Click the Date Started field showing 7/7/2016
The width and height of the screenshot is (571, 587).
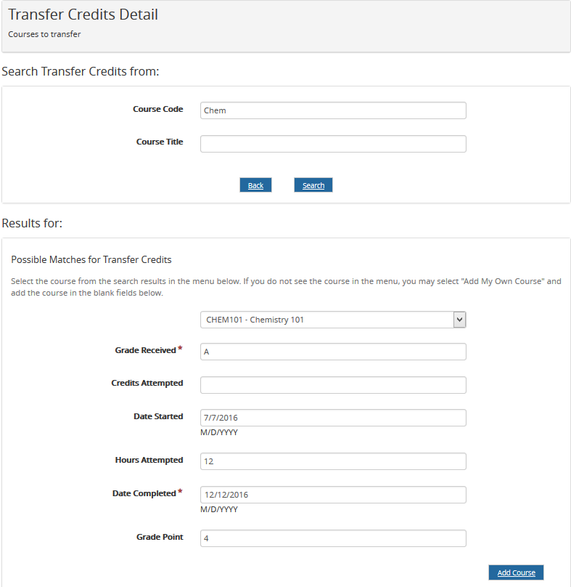[x=332, y=418]
